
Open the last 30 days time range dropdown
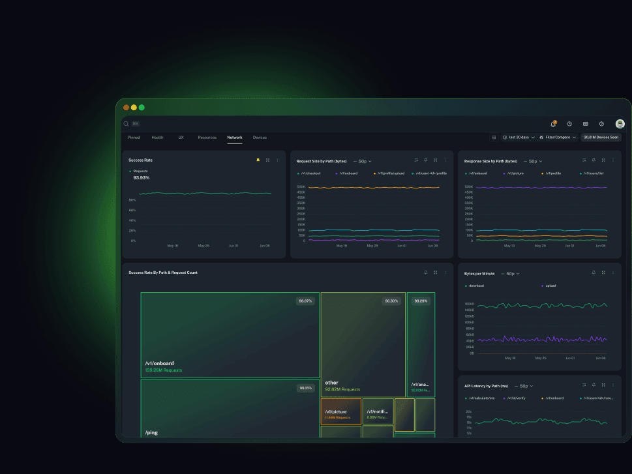click(x=519, y=138)
